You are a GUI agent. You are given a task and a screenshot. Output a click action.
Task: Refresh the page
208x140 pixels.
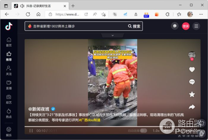coord(28,14)
